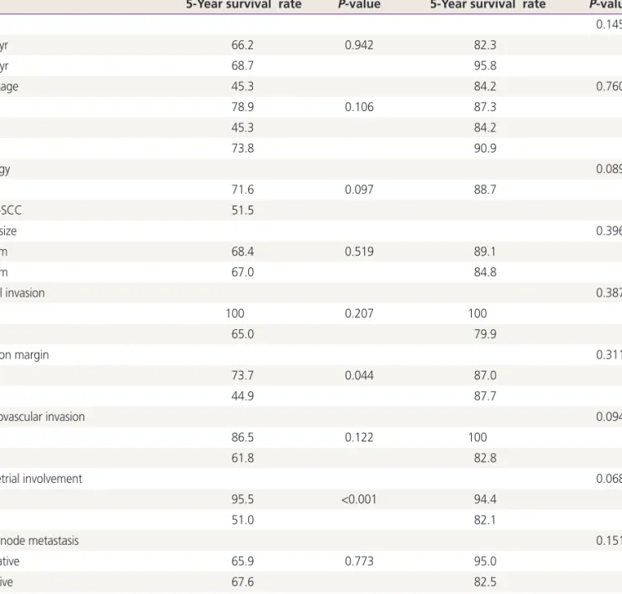Image resolution: width=622 pixels, height=594 pixels.
Task: Select the 94.4 cell
Action: pos(485,499)
